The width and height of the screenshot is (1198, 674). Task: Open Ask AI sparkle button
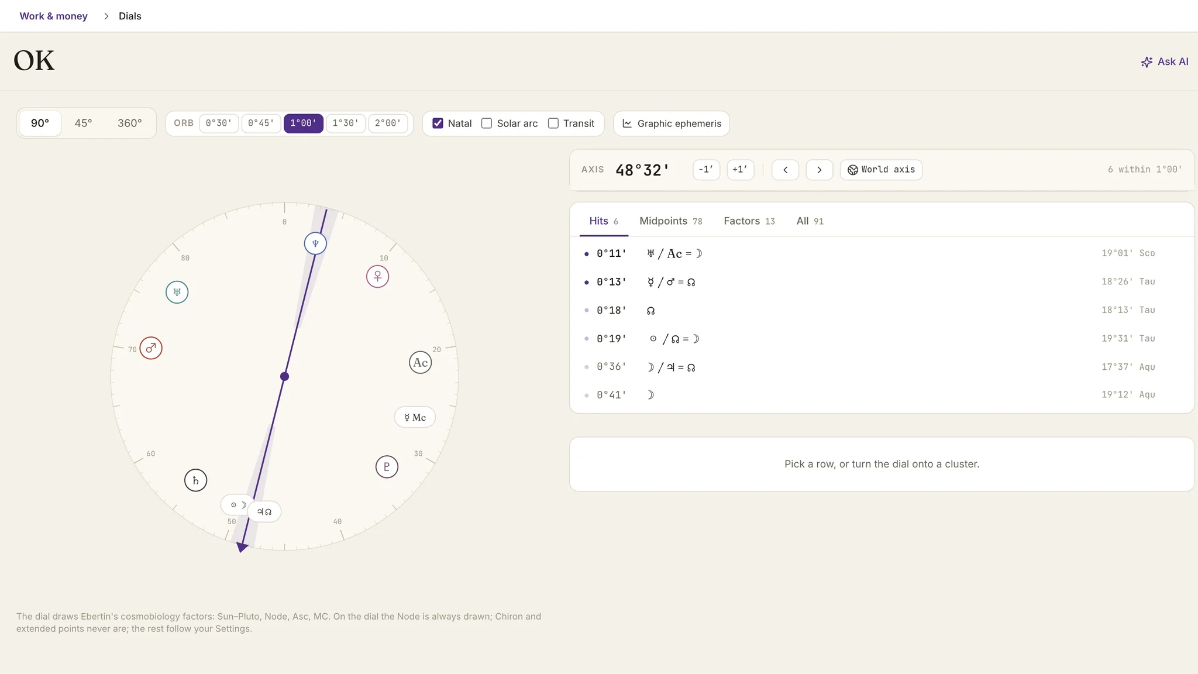tap(1164, 61)
